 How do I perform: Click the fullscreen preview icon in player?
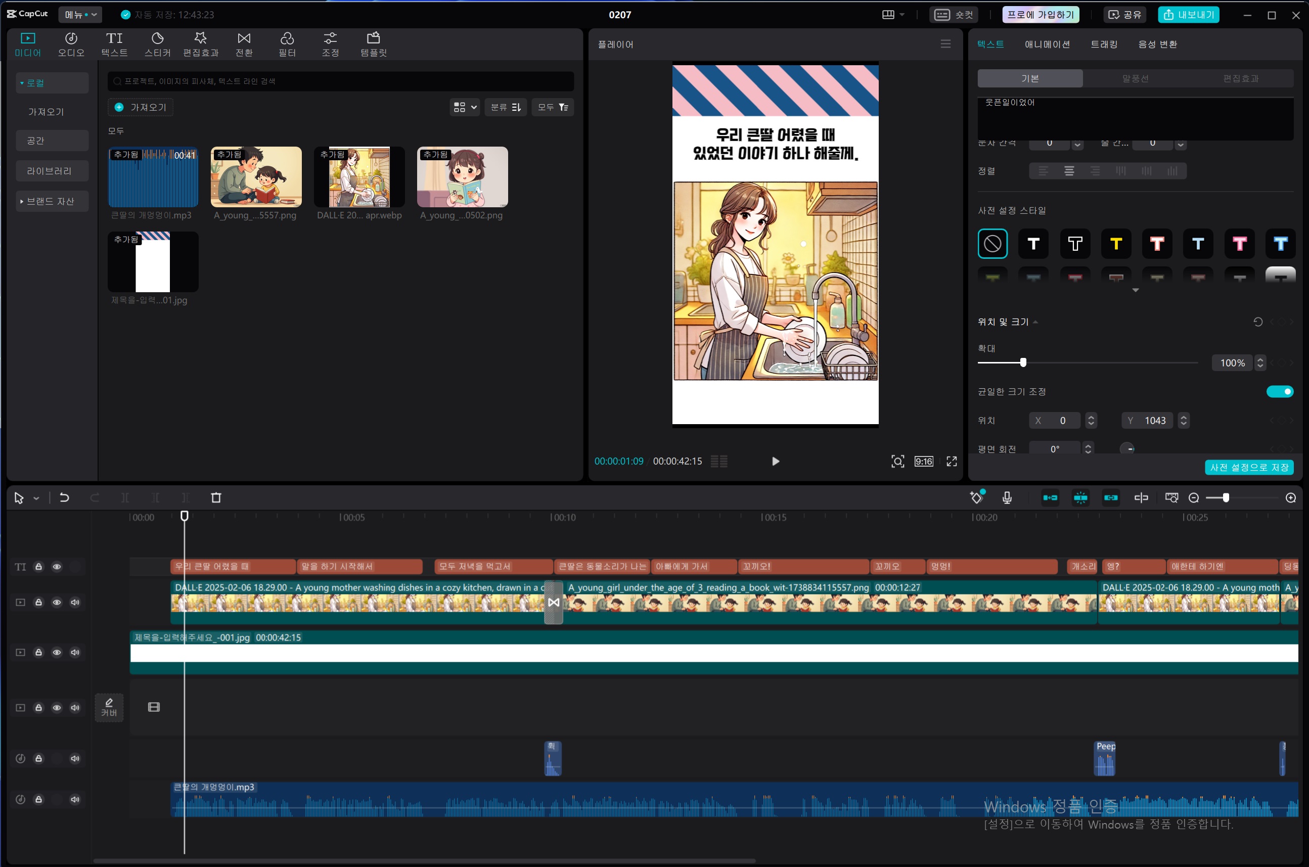coord(952,461)
